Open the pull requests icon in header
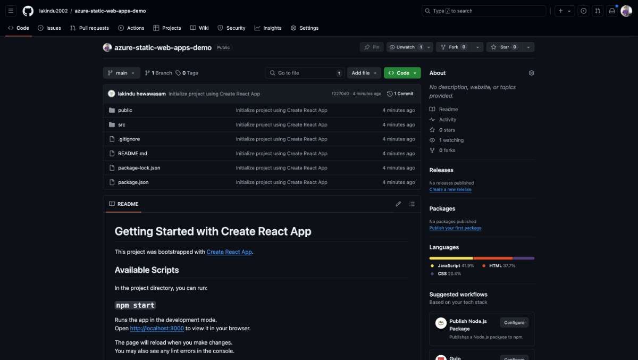The height and width of the screenshot is (360, 638). click(x=598, y=11)
